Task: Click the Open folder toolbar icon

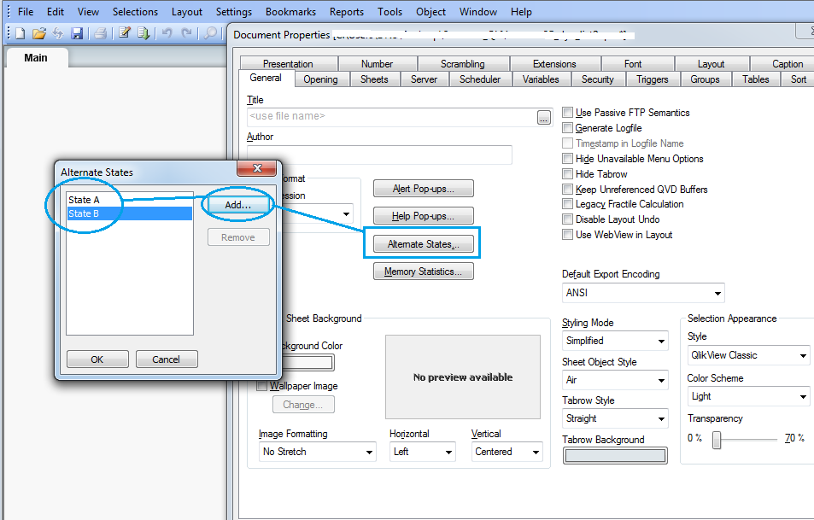Action: 38,33
